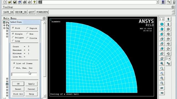Open the rate 3 dropdown
The image size is (177, 99).
click(169, 59)
